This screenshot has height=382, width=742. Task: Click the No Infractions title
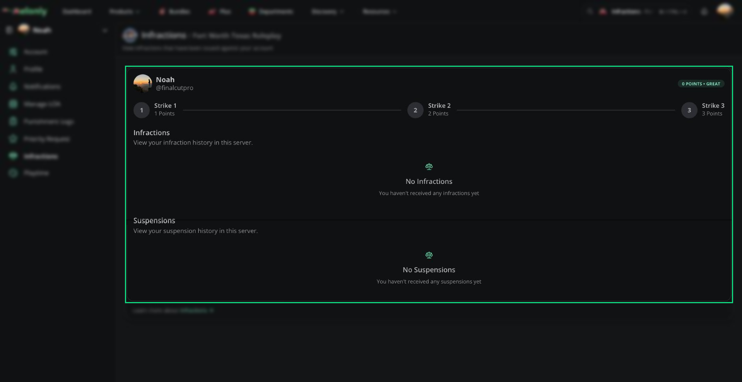coord(429,181)
